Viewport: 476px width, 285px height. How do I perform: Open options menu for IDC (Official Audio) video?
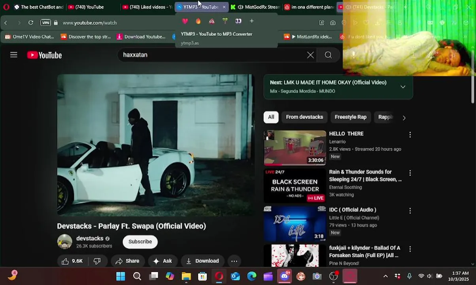click(410, 211)
